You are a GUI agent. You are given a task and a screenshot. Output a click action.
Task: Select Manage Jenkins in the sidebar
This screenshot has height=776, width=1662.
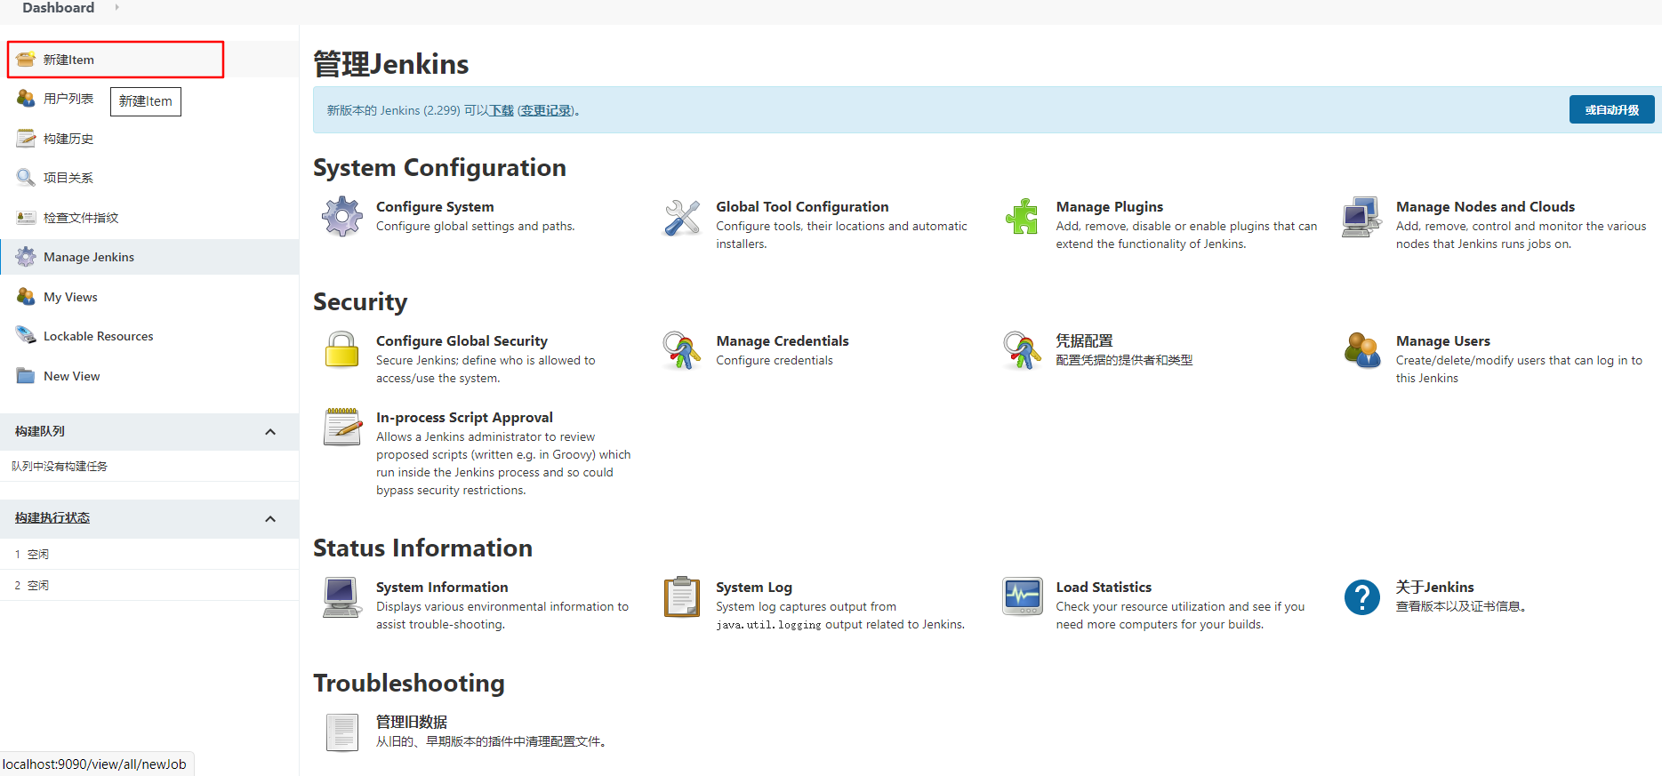[89, 257]
